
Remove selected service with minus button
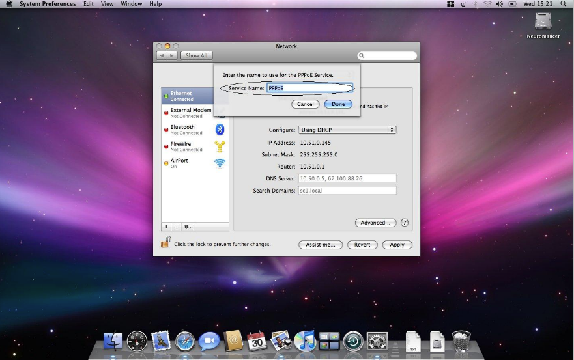pyautogui.click(x=176, y=227)
